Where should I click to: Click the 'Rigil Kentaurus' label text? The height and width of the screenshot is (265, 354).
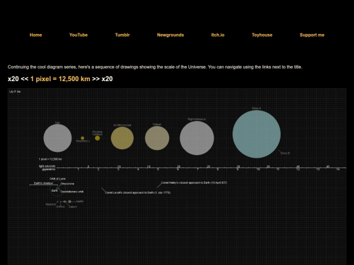pyautogui.click(x=197, y=119)
